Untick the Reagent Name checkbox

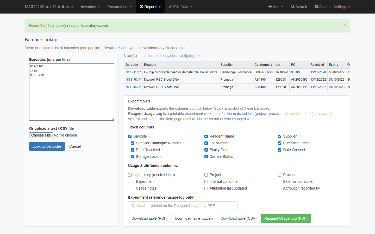(206, 136)
